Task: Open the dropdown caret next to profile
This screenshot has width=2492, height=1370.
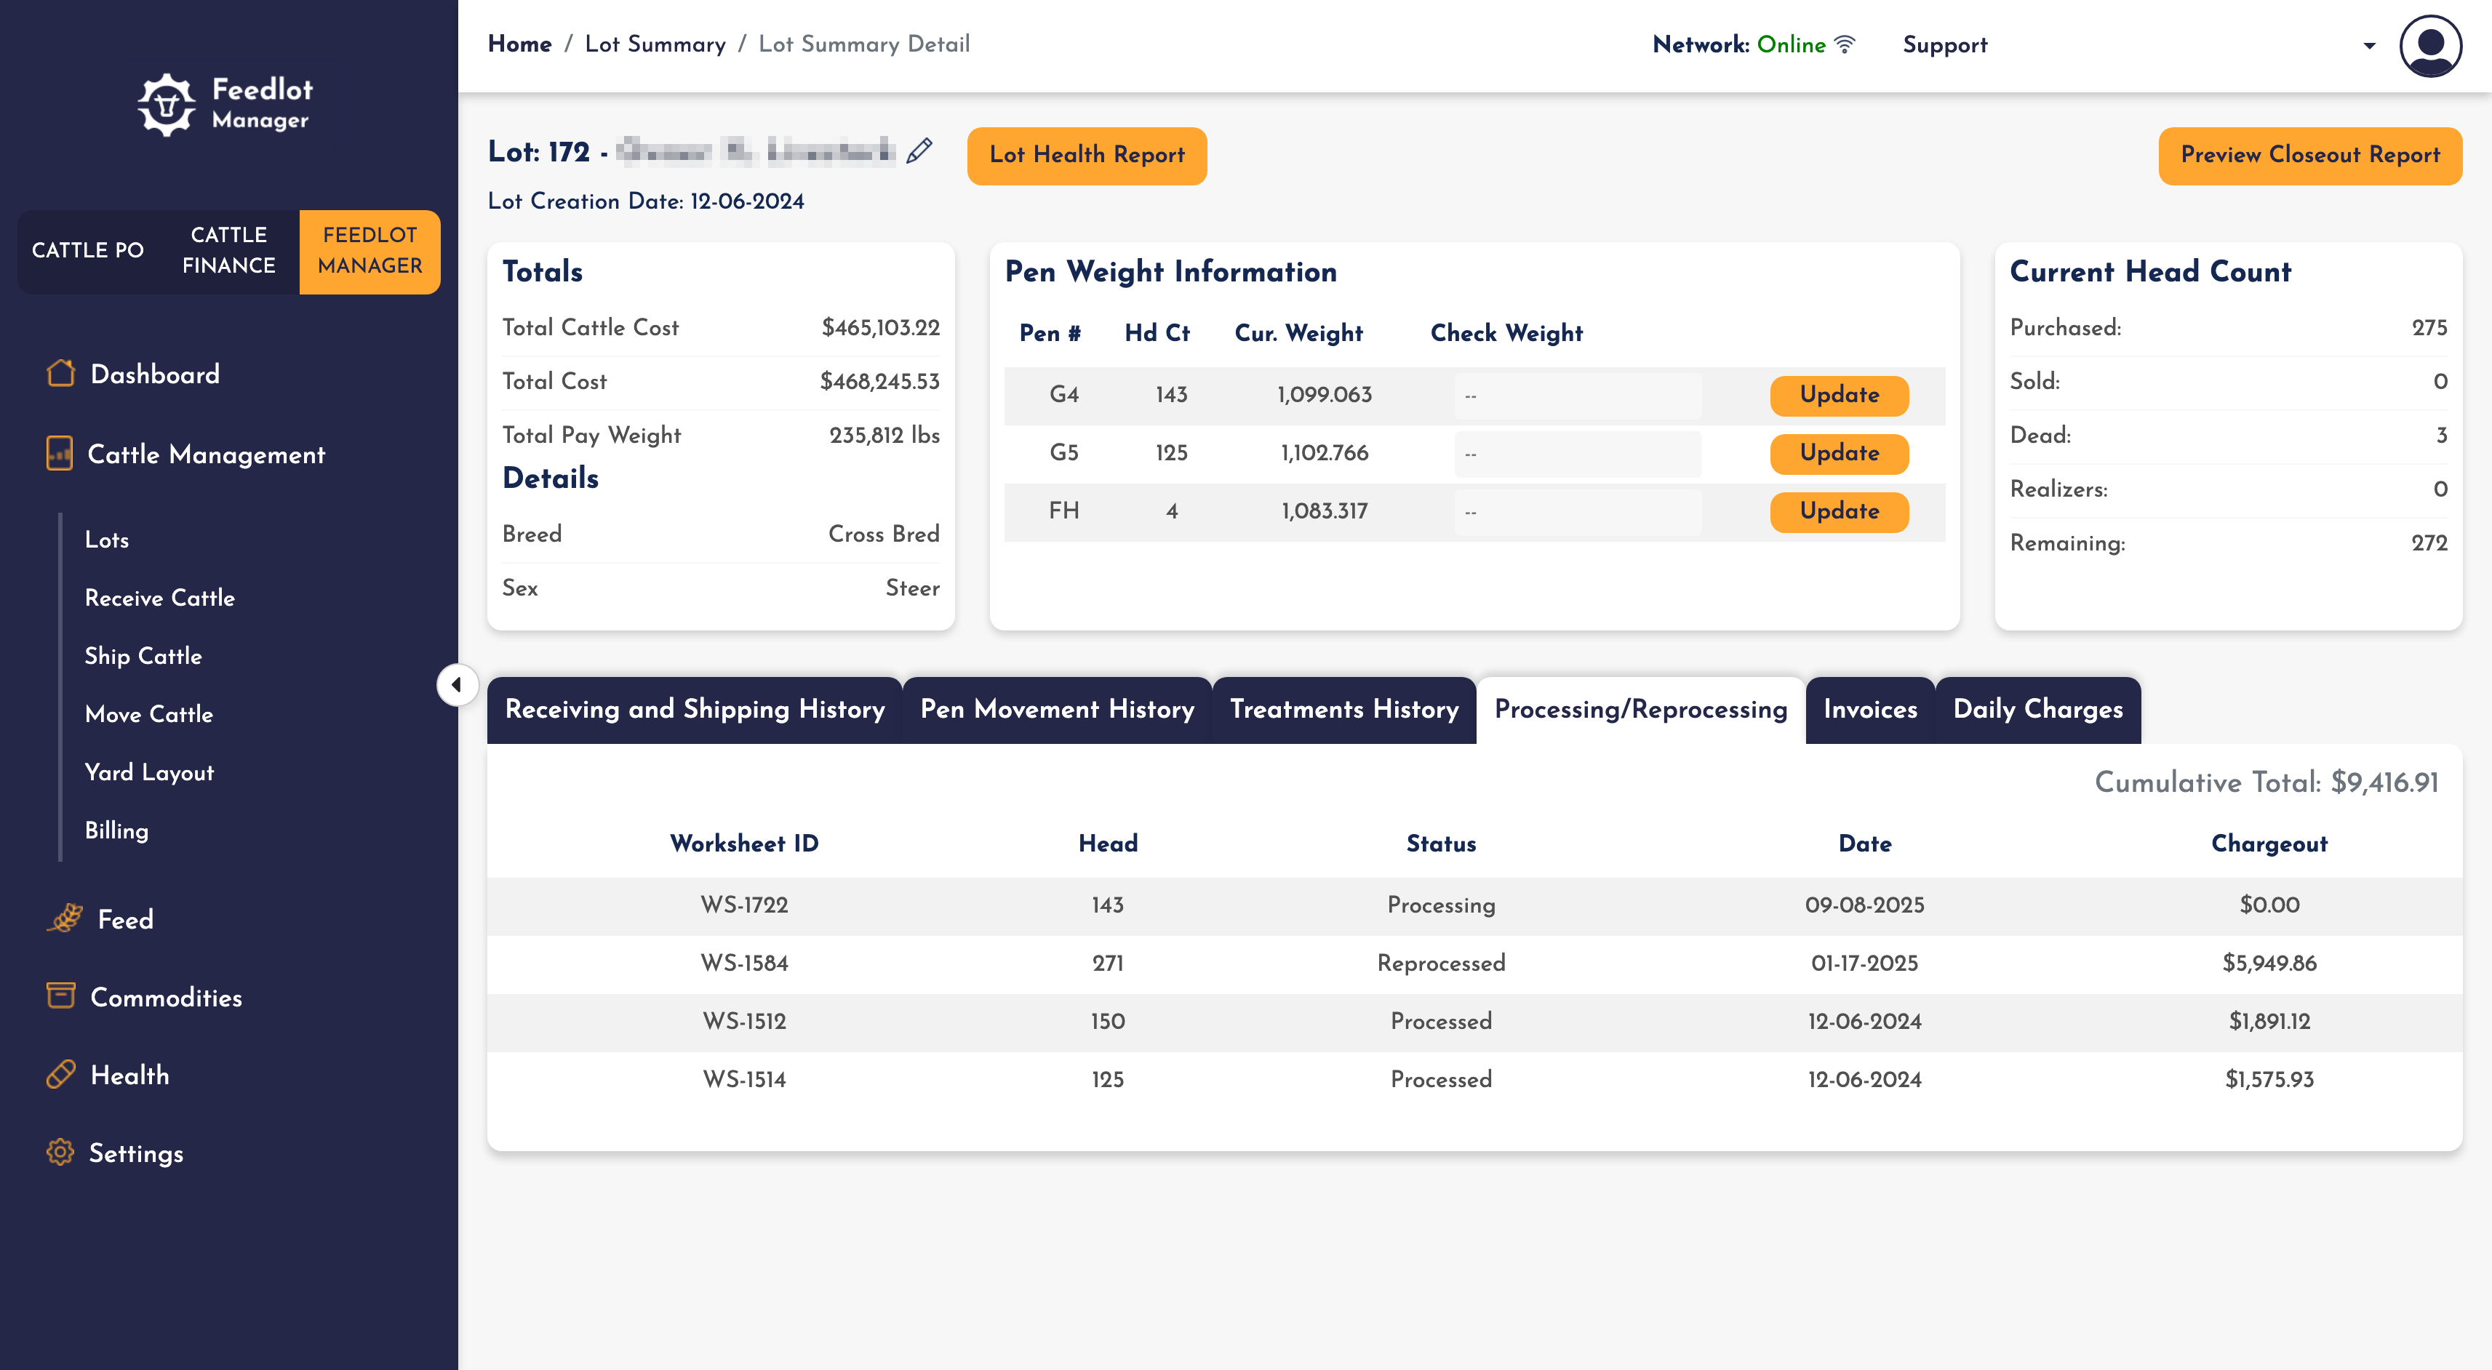Action: pos(2369,45)
